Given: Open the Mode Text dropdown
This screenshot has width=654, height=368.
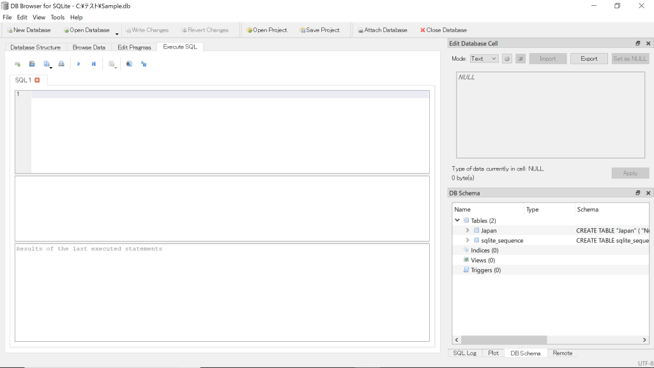Looking at the screenshot, I should coord(484,59).
